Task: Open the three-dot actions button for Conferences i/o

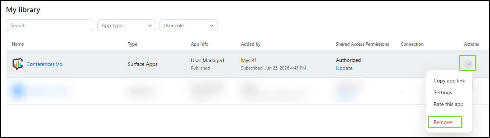Action: [468, 64]
